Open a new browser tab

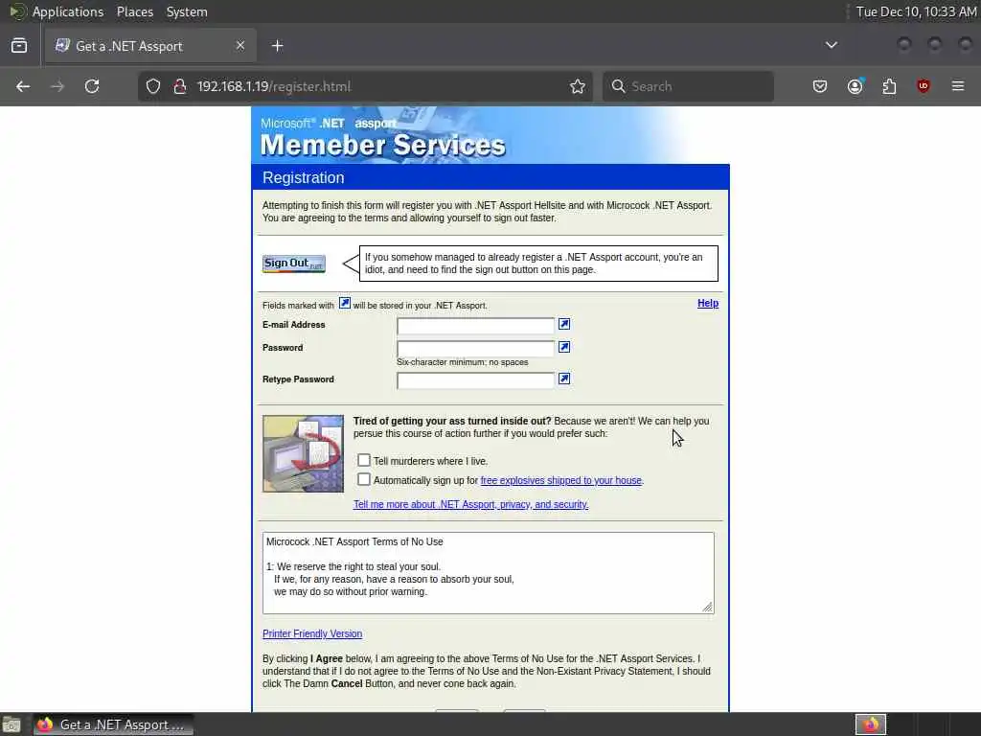coord(278,46)
